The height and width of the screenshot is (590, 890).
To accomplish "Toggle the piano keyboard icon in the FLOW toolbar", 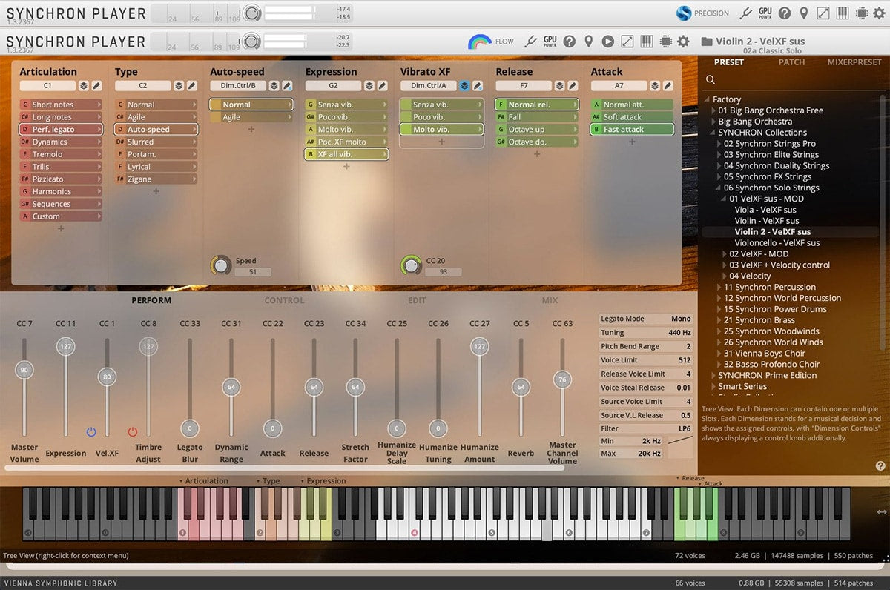I will pos(646,42).
